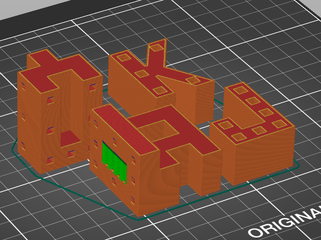Select the K-shaped block's left arm square recess
Screen dimensions: 321x240
pyautogui.click(x=125, y=57)
